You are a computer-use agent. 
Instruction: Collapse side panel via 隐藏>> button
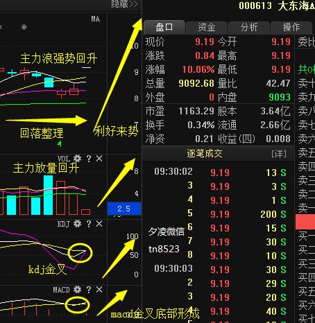pyautogui.click(x=124, y=4)
